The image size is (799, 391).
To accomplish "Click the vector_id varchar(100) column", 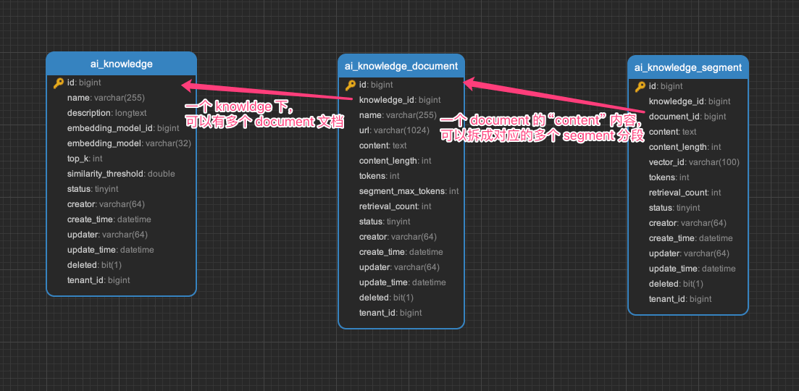I will [693, 162].
